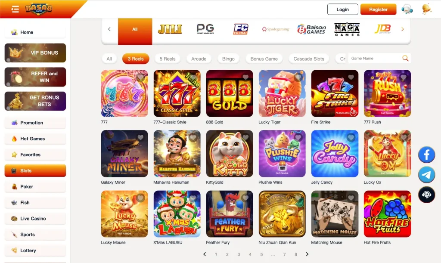Click the Register button
Viewport: 441px width, 263px height.
pyautogui.click(x=378, y=9)
